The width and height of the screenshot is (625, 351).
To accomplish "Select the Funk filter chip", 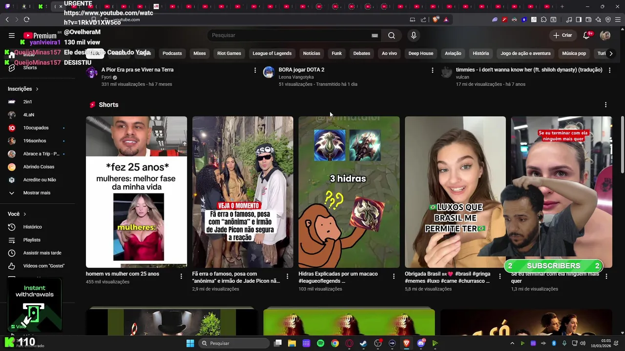I will tap(336, 53).
